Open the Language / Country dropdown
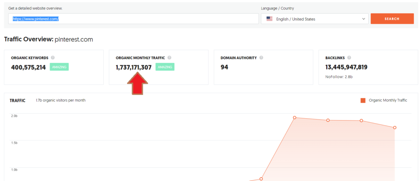Viewport: 420px width, 181px height. [x=315, y=19]
